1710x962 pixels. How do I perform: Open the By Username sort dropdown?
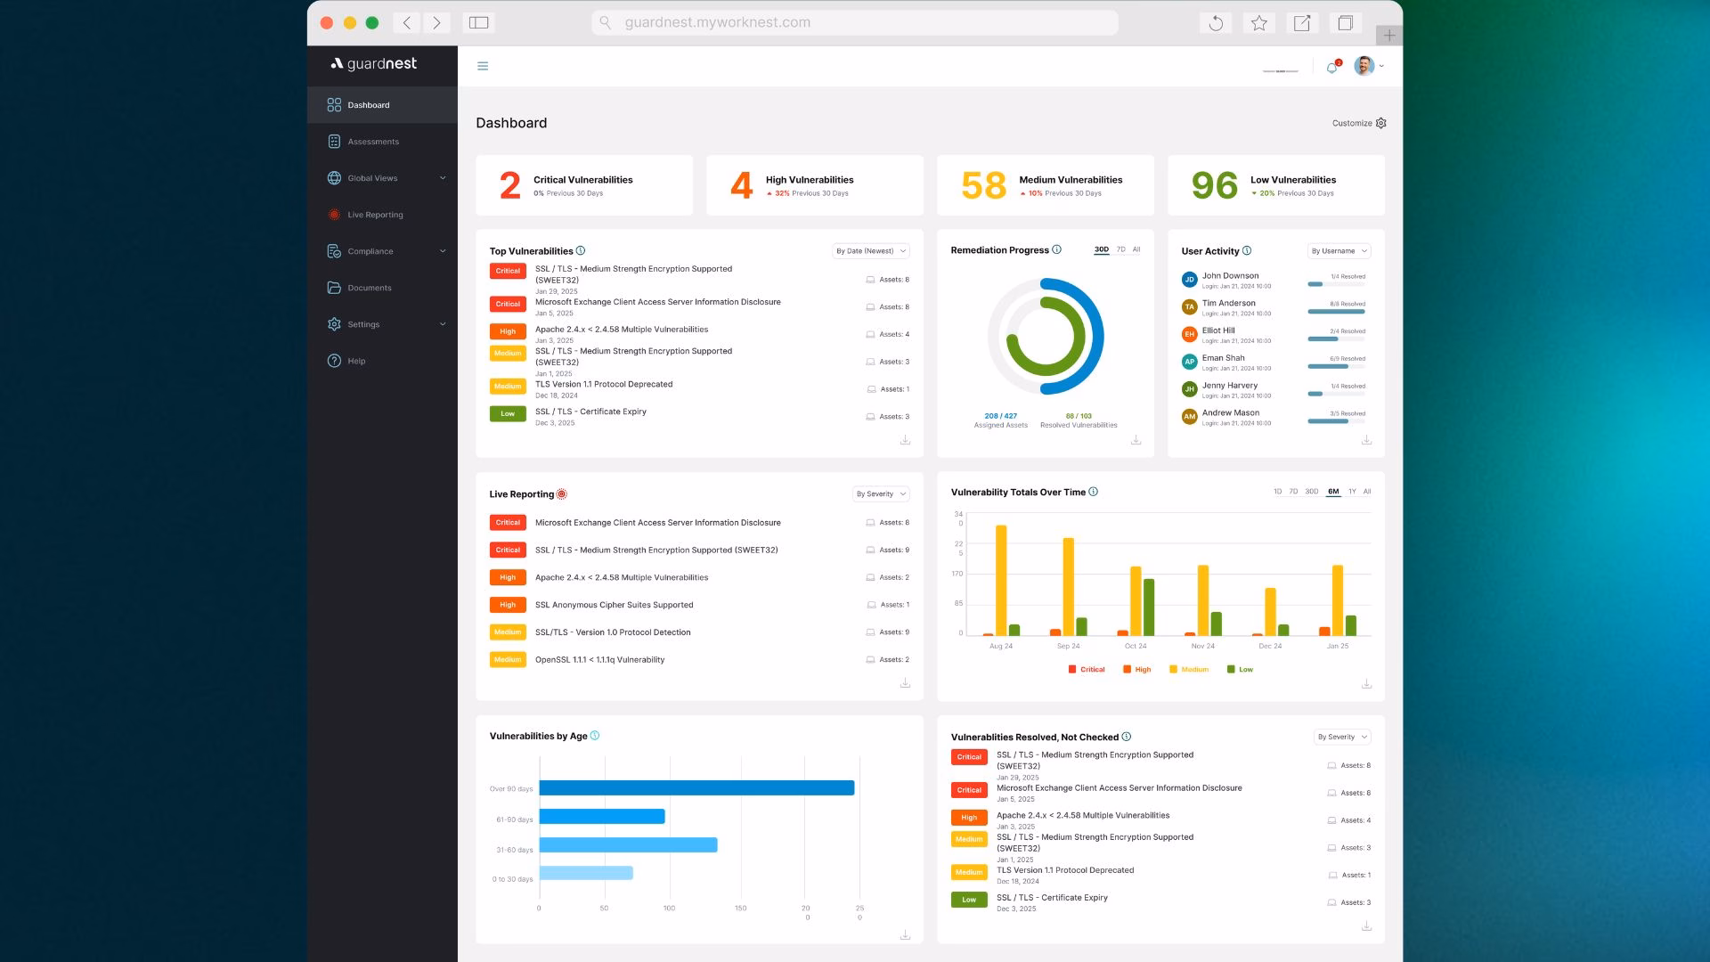tap(1339, 251)
